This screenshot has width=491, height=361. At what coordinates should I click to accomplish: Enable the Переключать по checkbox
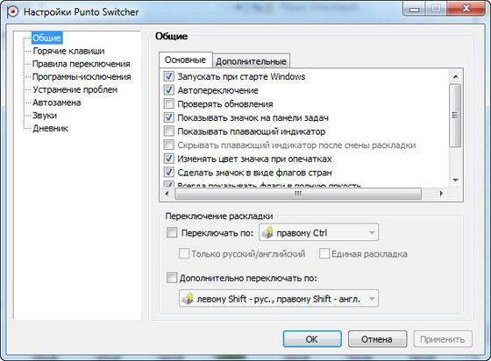click(x=172, y=233)
